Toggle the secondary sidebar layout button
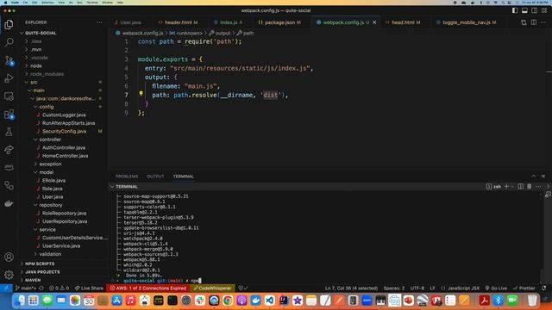Viewport: 552px width, 310px height. 535,10
